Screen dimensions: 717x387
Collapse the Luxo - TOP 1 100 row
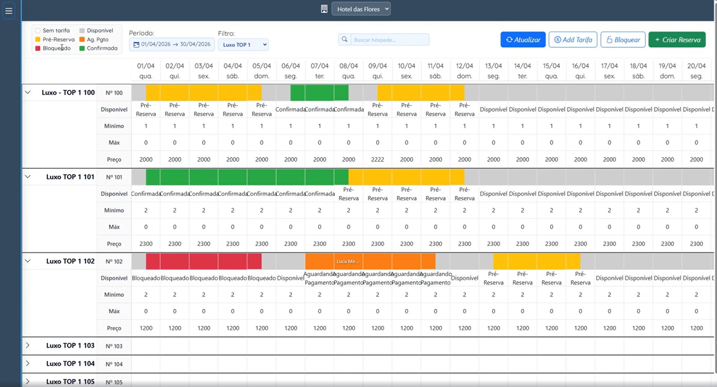click(27, 92)
